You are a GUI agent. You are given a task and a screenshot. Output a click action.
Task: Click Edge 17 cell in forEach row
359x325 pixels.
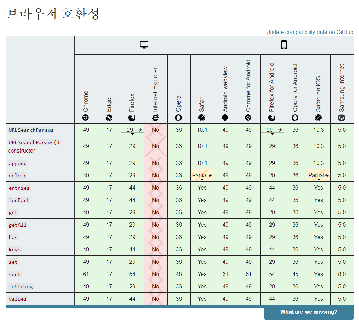click(x=109, y=200)
